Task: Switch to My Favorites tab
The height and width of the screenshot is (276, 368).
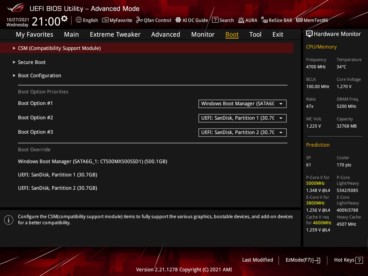Action: (34, 34)
